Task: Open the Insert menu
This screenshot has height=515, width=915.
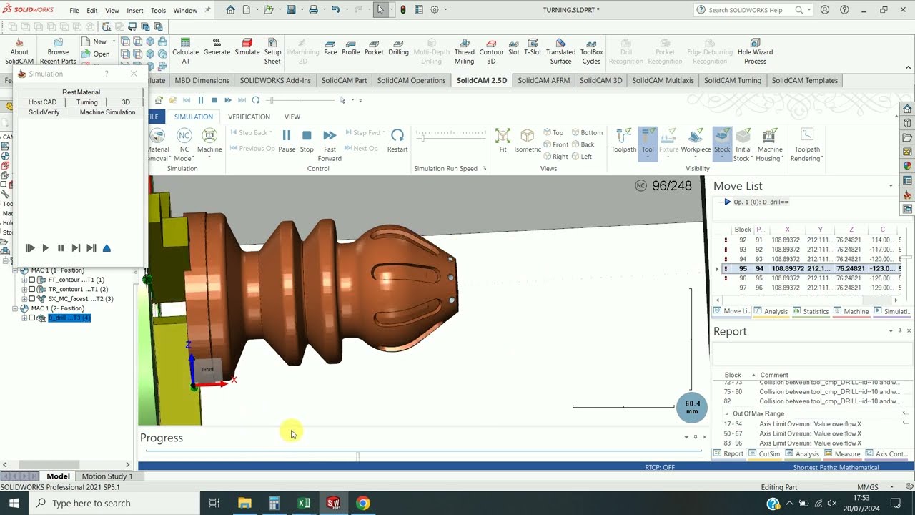Action: pyautogui.click(x=134, y=11)
